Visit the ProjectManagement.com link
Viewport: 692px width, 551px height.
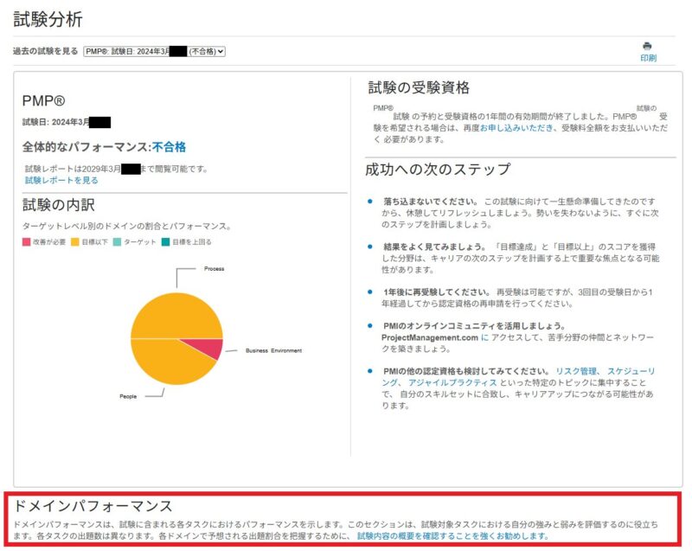pos(429,336)
